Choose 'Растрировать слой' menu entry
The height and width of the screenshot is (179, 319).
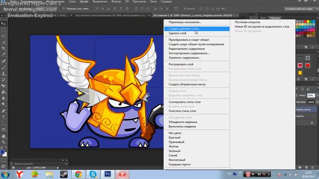pos(197,64)
